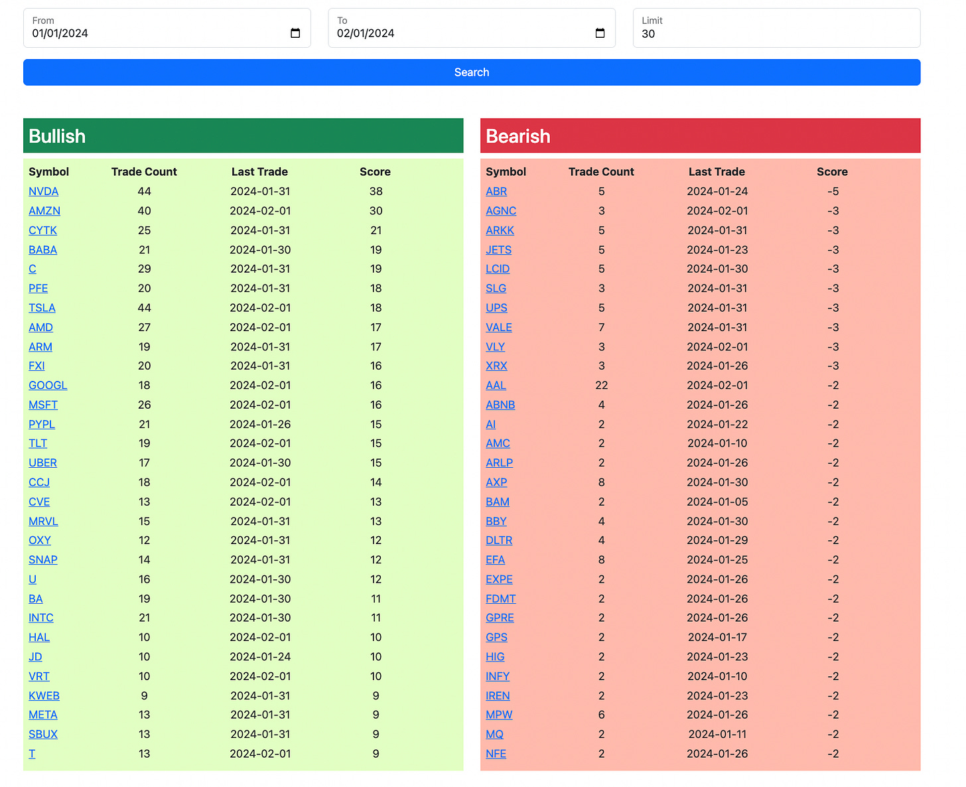This screenshot has height=787, width=966.
Task: Click NVDA's score value 38
Action: pos(376,191)
